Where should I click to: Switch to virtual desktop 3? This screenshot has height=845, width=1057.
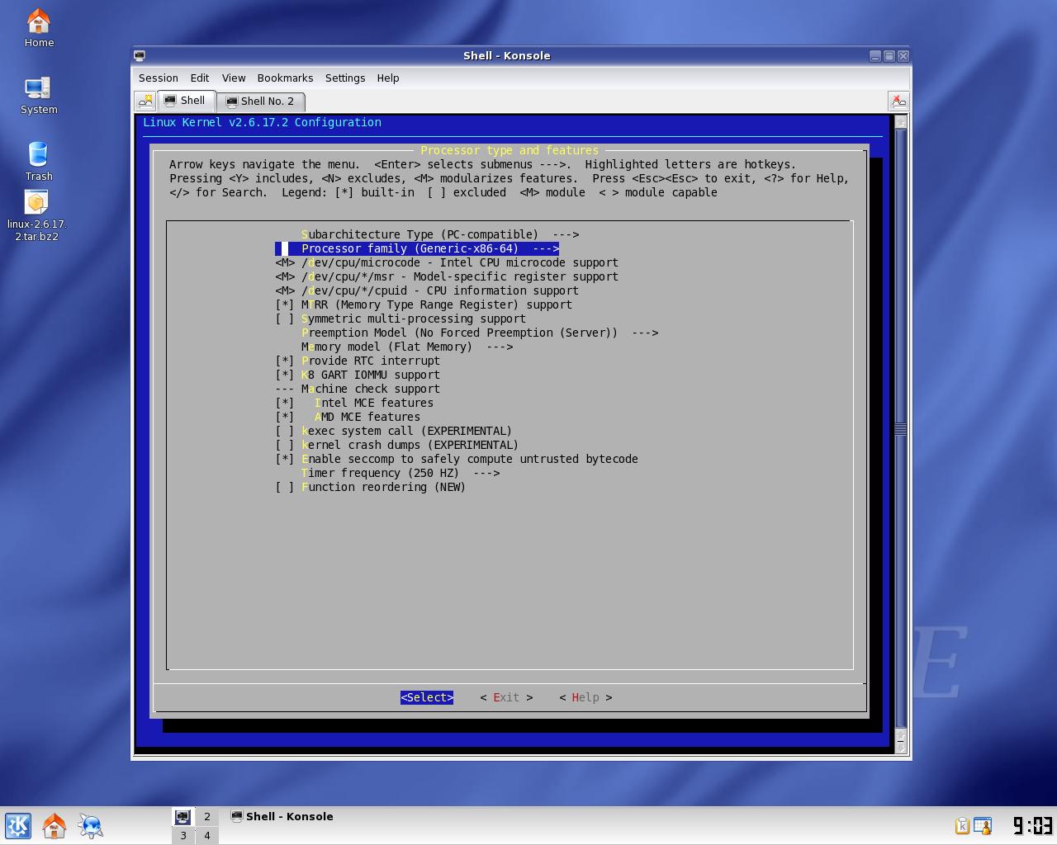tap(183, 835)
